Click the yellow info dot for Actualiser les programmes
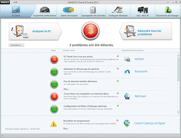This screenshot has width=181, height=138. (117, 120)
